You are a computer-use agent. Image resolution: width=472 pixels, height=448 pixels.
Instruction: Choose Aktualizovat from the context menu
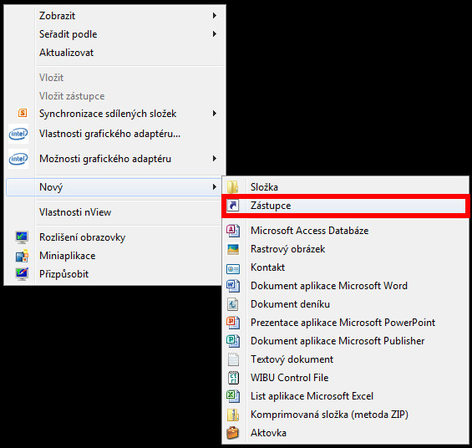click(x=67, y=53)
